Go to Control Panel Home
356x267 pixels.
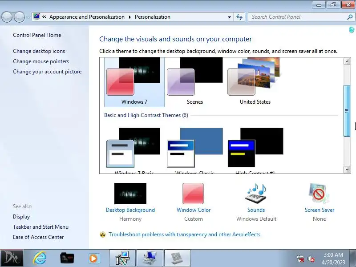[x=37, y=35]
